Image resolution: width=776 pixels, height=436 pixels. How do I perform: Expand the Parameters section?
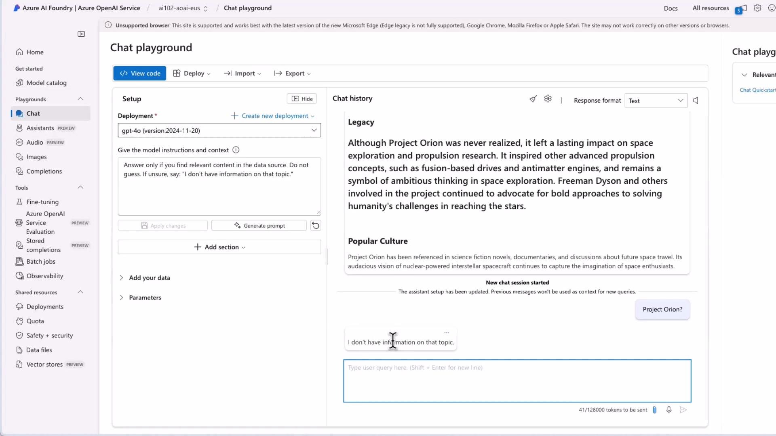click(141, 298)
